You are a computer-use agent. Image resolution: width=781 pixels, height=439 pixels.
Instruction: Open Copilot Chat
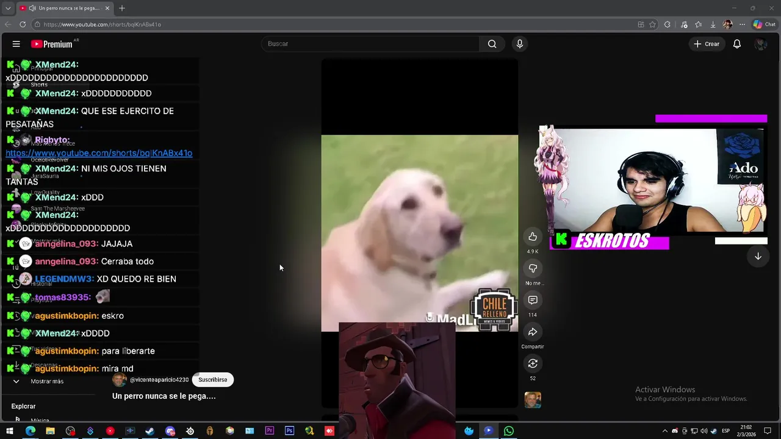click(764, 24)
